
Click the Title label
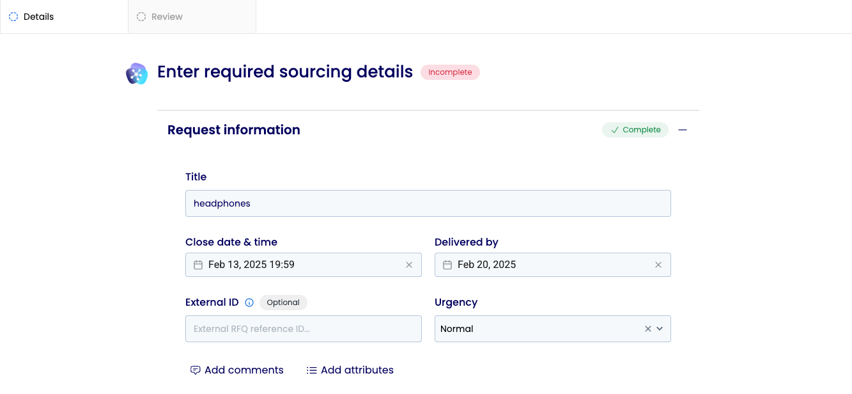(x=196, y=177)
